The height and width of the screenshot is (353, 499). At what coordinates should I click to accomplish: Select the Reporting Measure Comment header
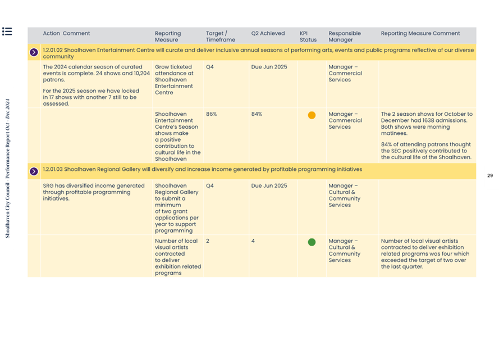click(x=420, y=34)
